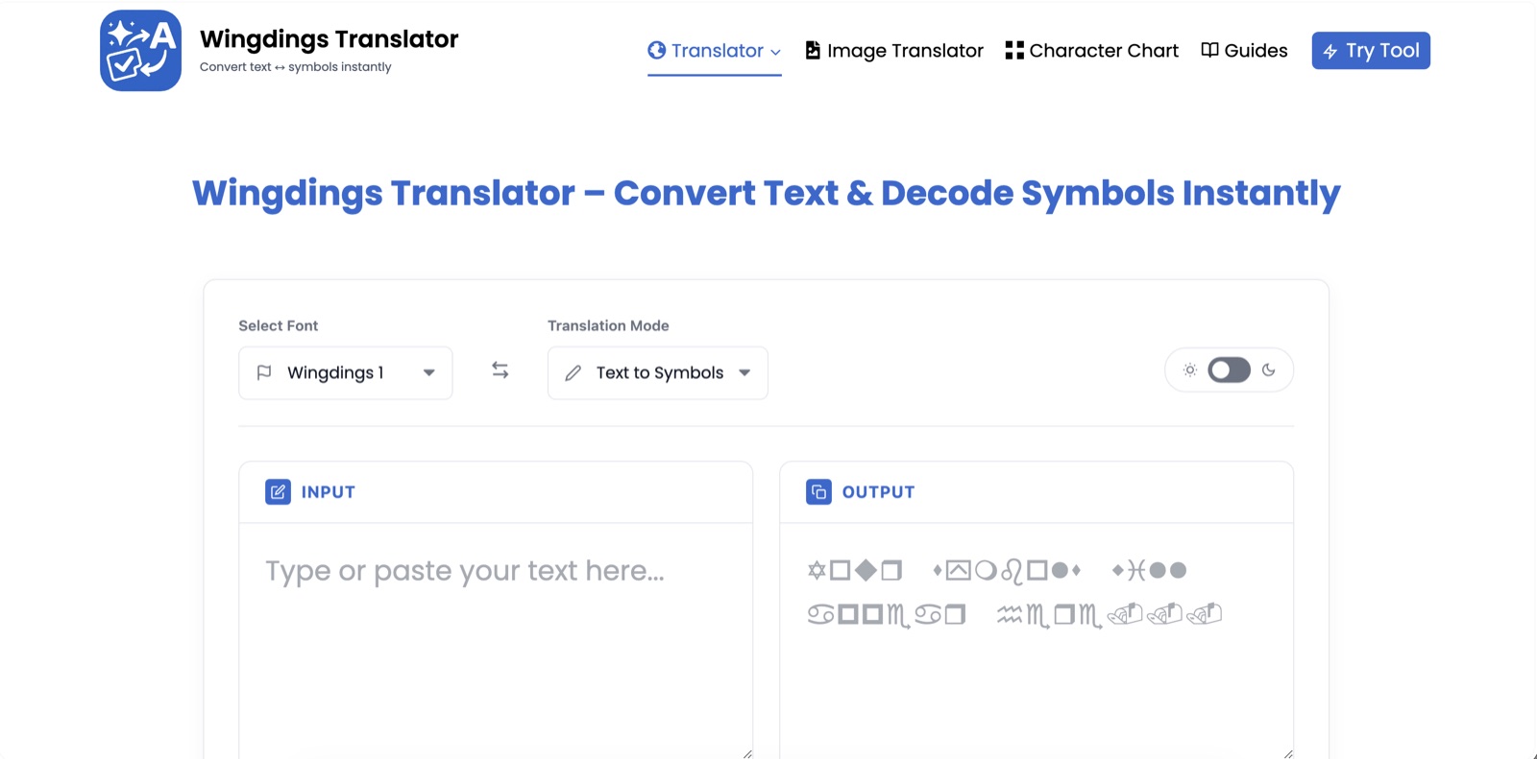1537x759 pixels.
Task: Click the 'Convert text ↔ symbols instantly' tagline
Action: (x=296, y=67)
